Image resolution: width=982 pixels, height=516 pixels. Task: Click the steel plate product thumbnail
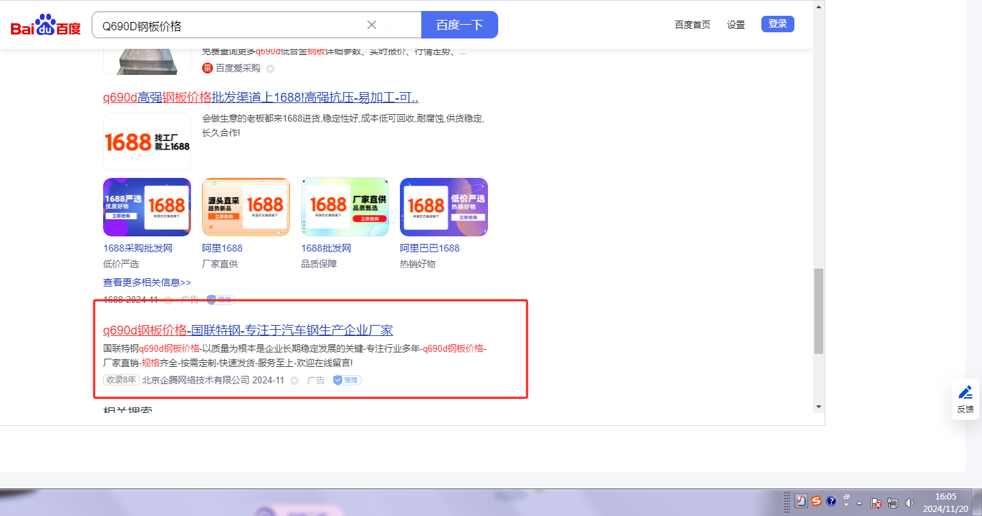pyautogui.click(x=147, y=61)
